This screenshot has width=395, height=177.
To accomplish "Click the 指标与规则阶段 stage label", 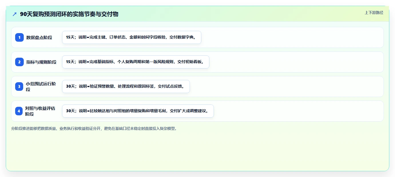I will coord(41,62).
